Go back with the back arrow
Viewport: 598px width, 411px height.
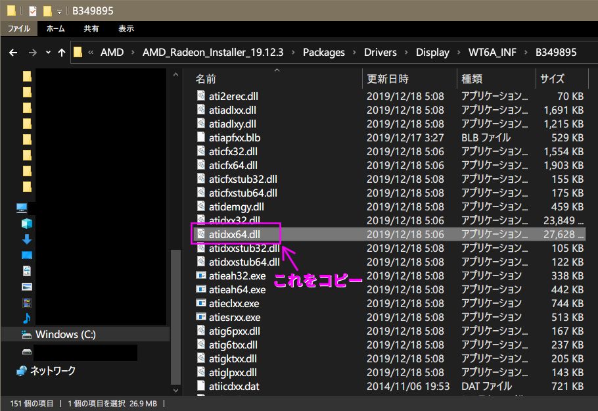click(13, 53)
